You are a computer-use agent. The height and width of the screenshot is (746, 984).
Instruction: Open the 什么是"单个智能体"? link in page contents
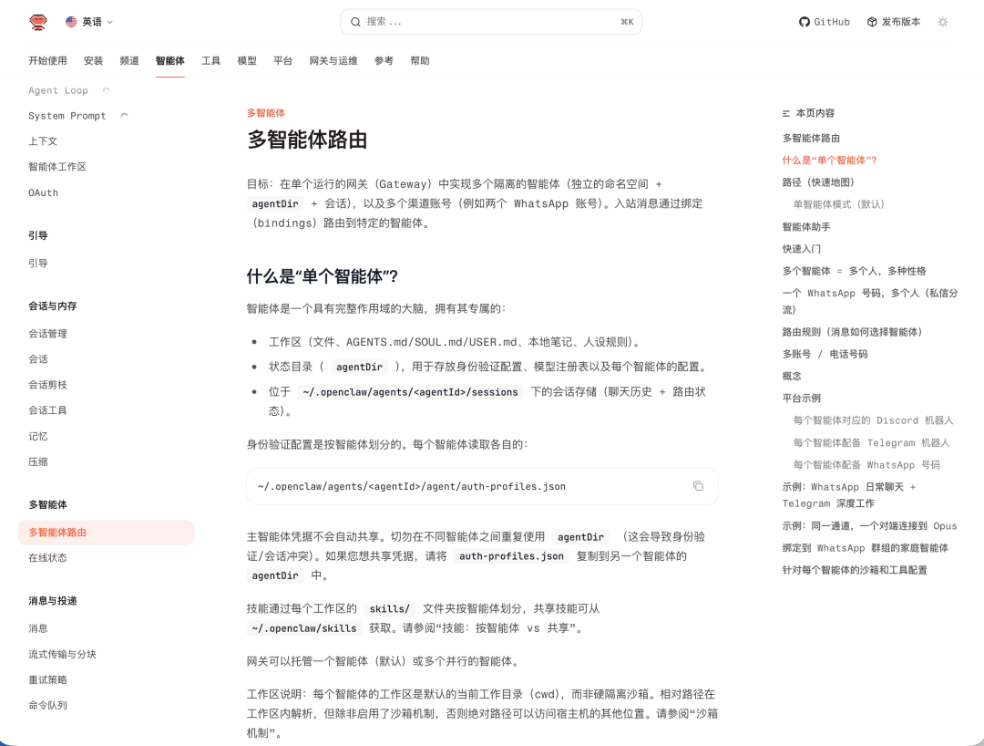pyautogui.click(x=830, y=160)
